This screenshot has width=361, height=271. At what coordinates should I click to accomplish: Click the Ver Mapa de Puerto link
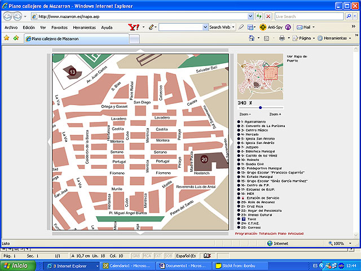(298, 59)
